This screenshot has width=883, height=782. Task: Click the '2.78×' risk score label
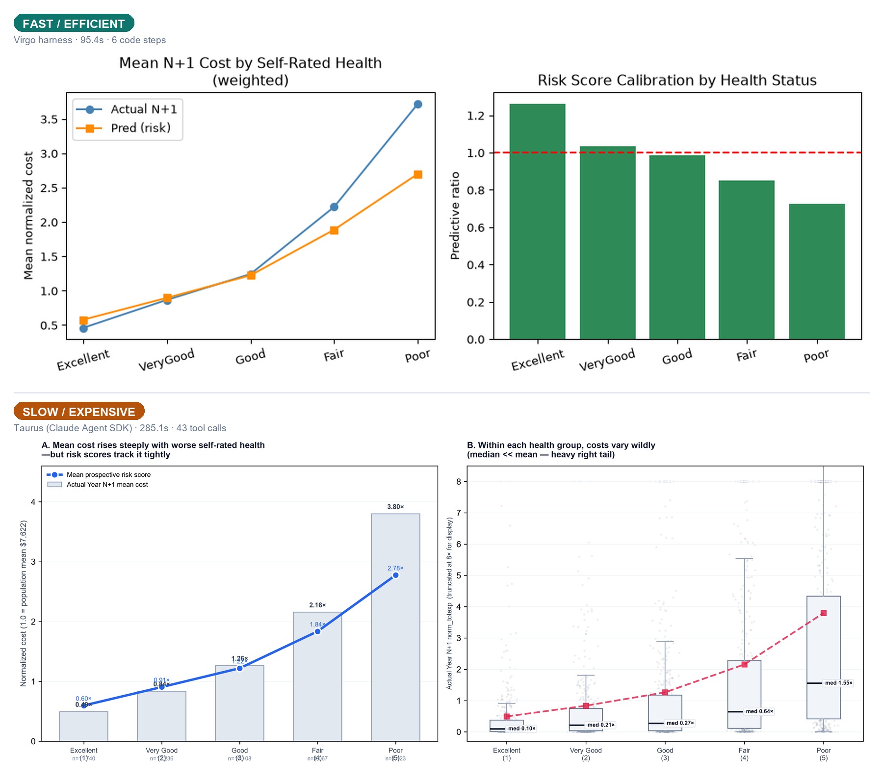click(x=395, y=568)
